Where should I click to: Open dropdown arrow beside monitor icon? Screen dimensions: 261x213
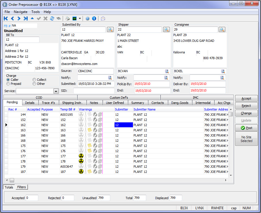(80, 18)
